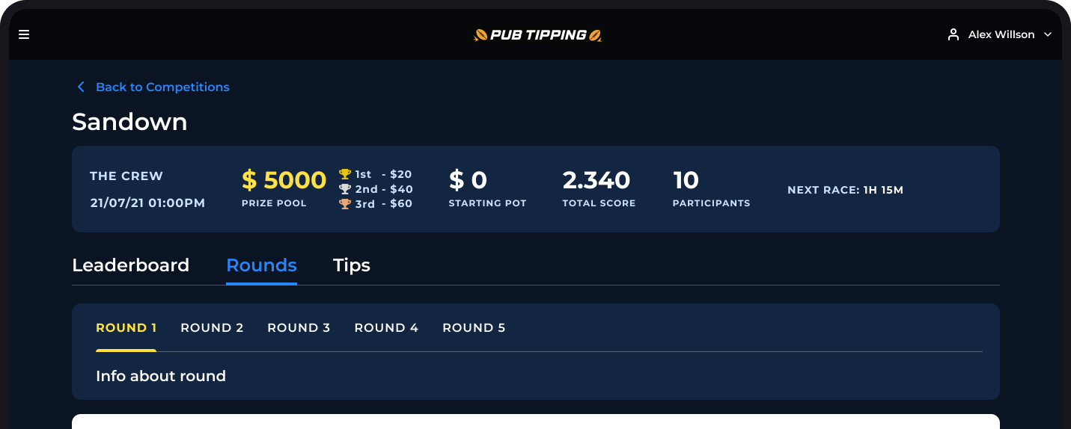1071x429 pixels.
Task: Go back to Competitions link
Action: pyautogui.click(x=162, y=87)
